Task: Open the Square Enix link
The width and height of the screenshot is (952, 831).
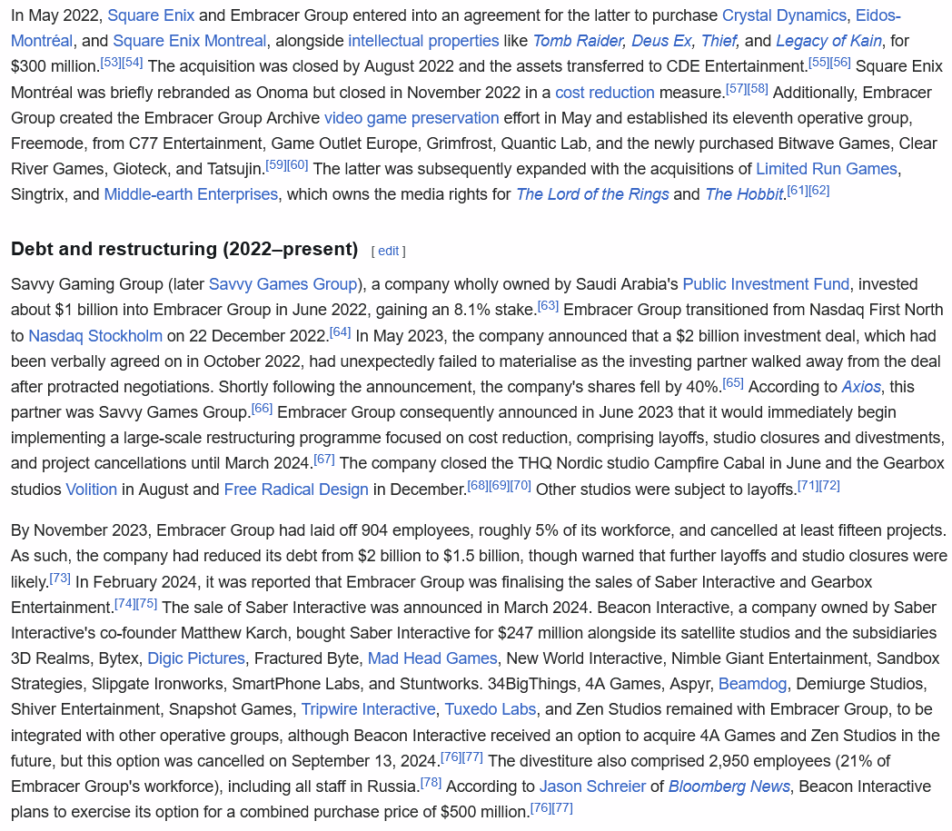Action: click(x=151, y=15)
